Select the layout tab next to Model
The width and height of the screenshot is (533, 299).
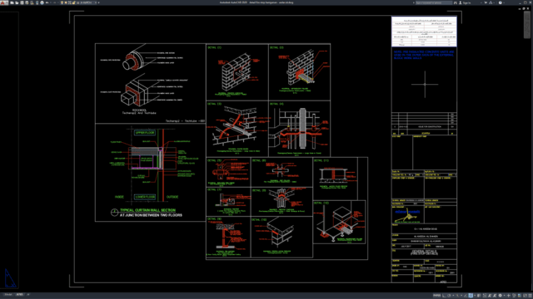click(x=19, y=295)
